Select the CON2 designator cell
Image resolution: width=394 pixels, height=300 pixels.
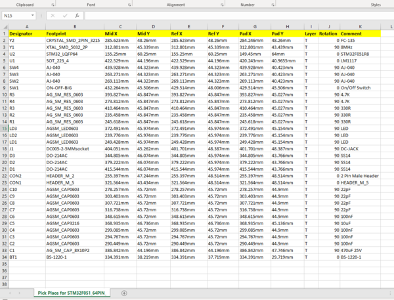pyautogui.click(x=27, y=176)
